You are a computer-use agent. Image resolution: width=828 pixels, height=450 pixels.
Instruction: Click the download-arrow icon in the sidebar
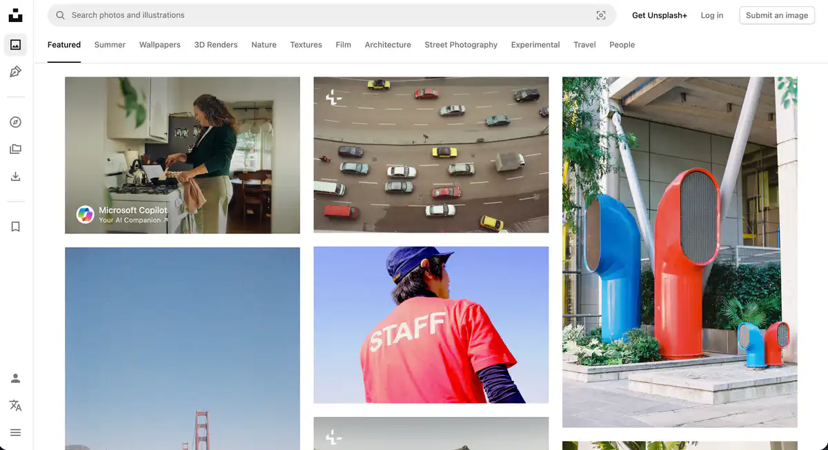tap(15, 176)
